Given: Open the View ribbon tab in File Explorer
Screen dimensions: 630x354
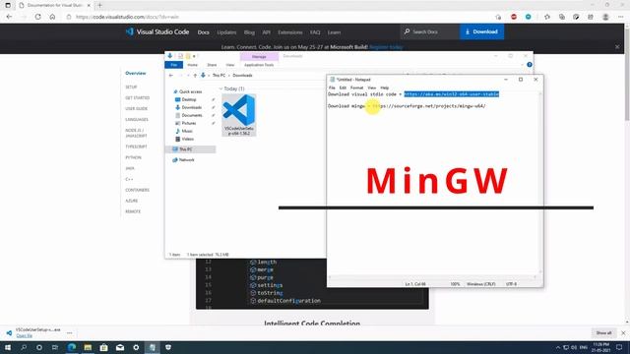Looking at the screenshot, I should tap(229, 65).
